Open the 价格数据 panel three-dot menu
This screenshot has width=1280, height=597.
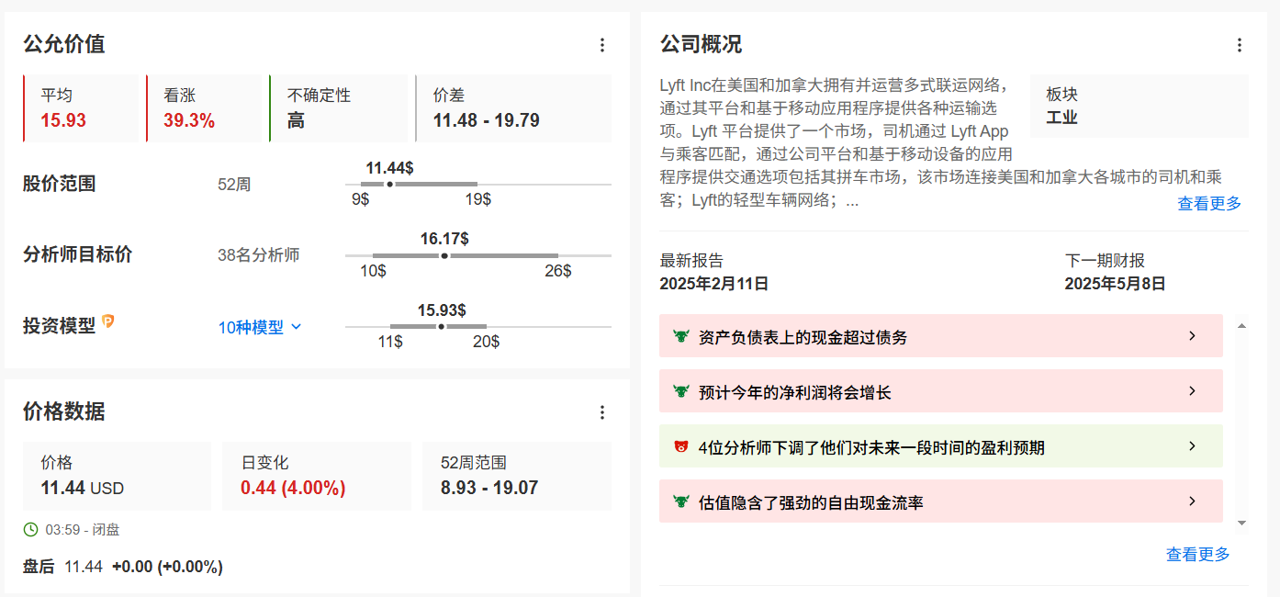click(x=602, y=412)
